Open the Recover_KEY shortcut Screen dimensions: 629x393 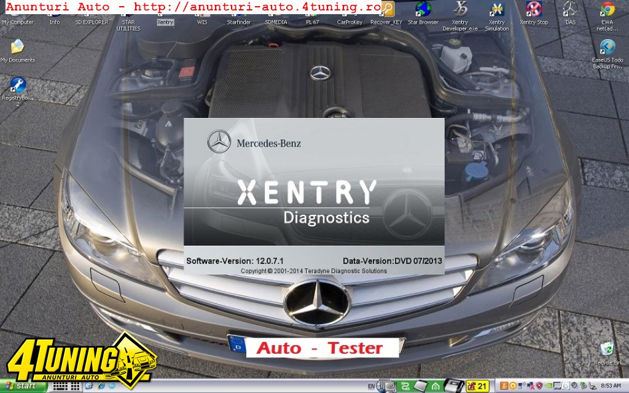click(386, 14)
